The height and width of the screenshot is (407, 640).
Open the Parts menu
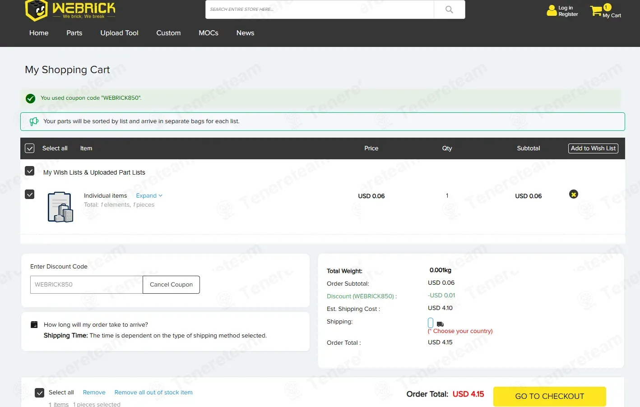tap(74, 33)
